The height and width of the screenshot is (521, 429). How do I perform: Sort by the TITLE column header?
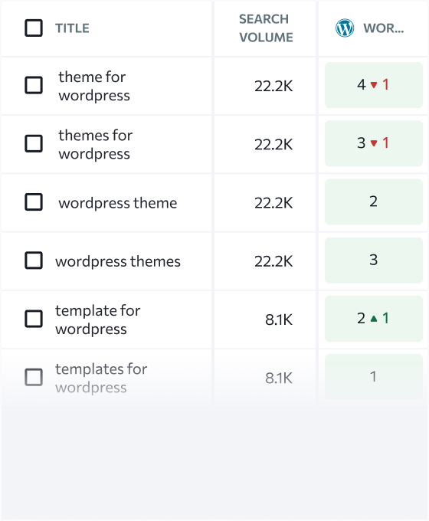[x=72, y=28]
